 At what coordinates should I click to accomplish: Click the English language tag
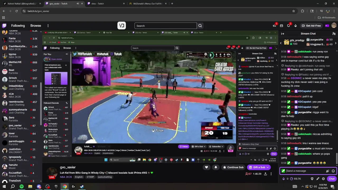coord(79,177)
